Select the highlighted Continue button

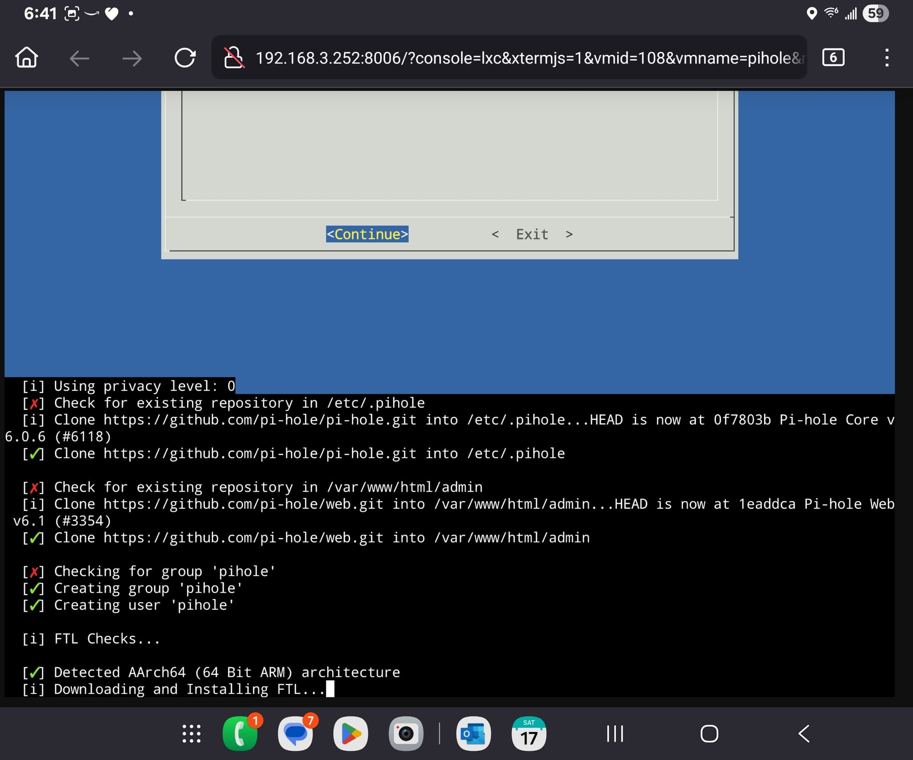pyautogui.click(x=367, y=234)
